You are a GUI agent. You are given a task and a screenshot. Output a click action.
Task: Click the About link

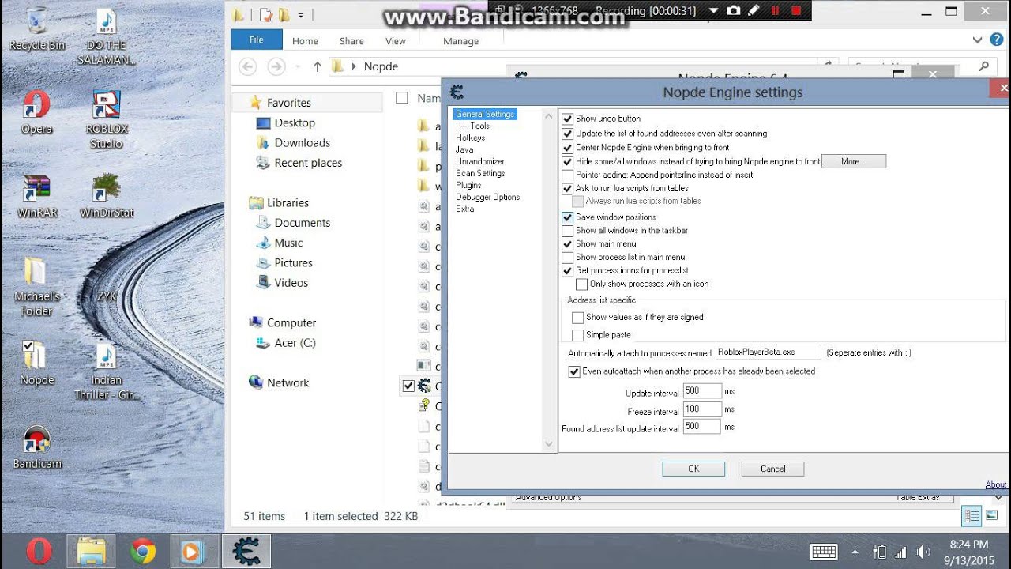point(995,484)
